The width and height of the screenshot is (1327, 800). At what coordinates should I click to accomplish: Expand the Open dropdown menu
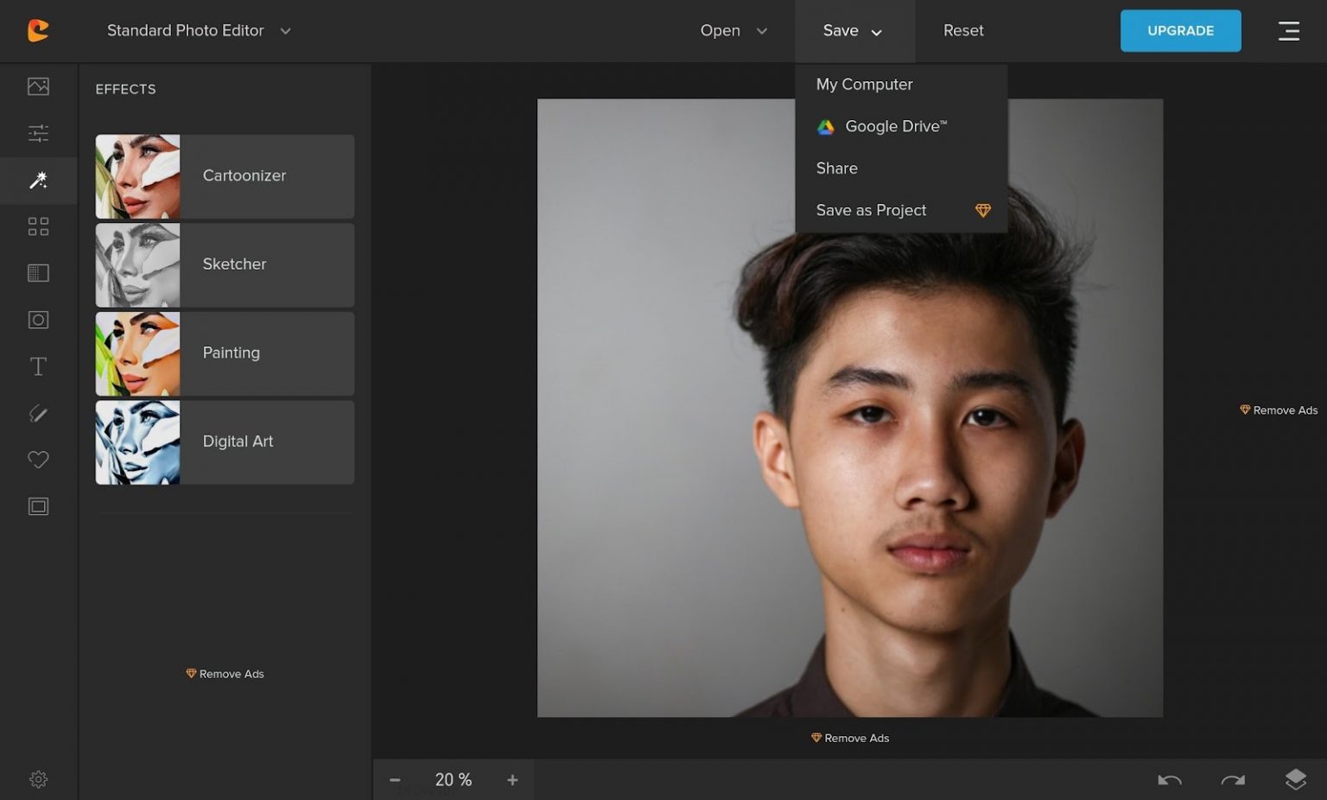(733, 30)
